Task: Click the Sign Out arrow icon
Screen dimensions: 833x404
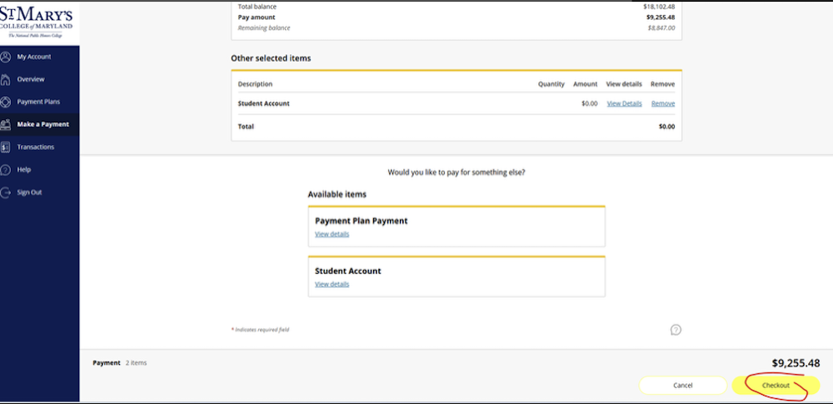Action: [x=5, y=192]
